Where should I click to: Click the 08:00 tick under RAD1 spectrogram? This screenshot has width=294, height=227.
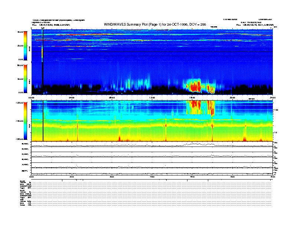[x=112, y=98]
